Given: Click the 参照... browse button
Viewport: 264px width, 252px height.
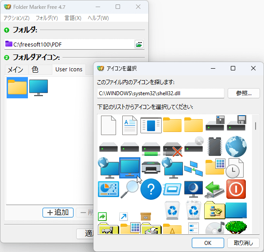Looking at the screenshot, I should [x=244, y=93].
